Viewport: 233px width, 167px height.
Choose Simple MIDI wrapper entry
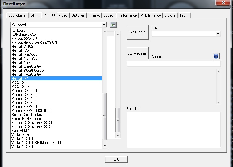pos(56,119)
